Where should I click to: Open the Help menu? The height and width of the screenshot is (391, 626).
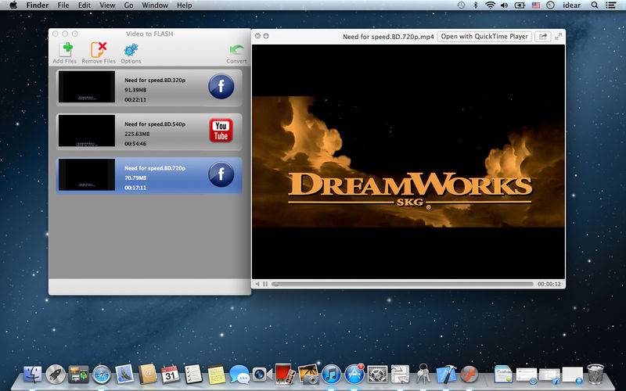[185, 5]
